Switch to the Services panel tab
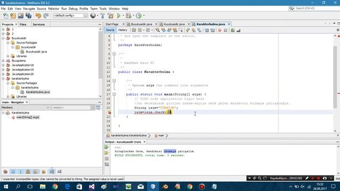 click(39, 24)
